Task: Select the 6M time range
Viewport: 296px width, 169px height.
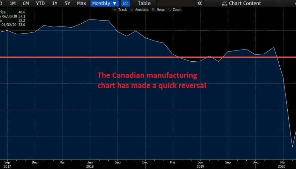Action: [x=26, y=3]
